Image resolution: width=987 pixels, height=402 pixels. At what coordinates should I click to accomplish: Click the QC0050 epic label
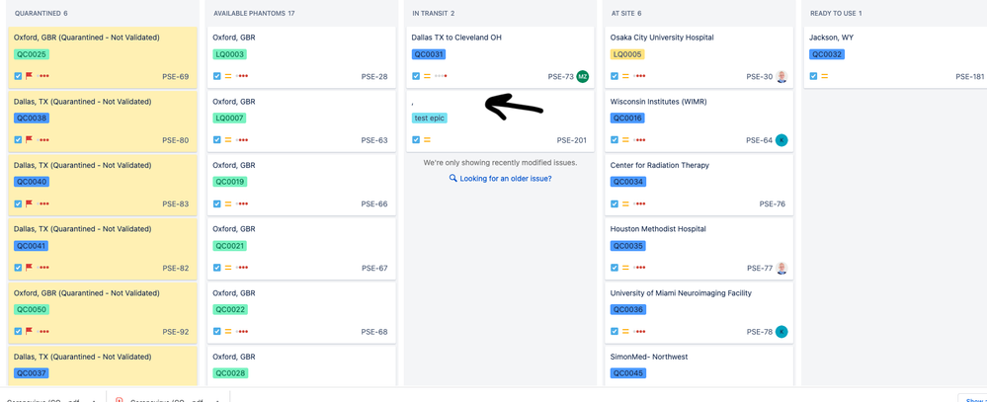tap(32, 309)
